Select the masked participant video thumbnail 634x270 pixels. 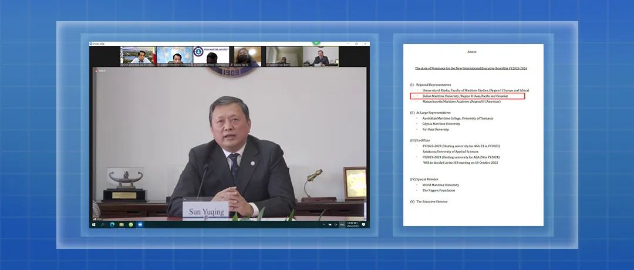tap(247, 56)
